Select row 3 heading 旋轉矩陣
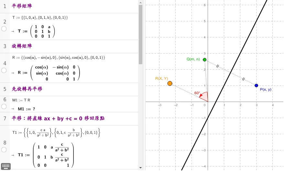The image size is (284, 171). point(22,46)
